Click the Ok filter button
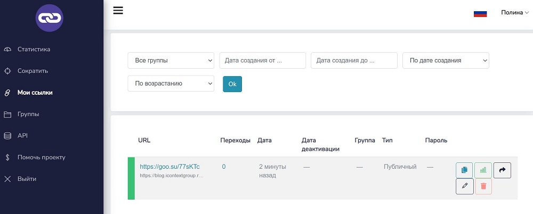533x214 pixels. pyautogui.click(x=232, y=84)
